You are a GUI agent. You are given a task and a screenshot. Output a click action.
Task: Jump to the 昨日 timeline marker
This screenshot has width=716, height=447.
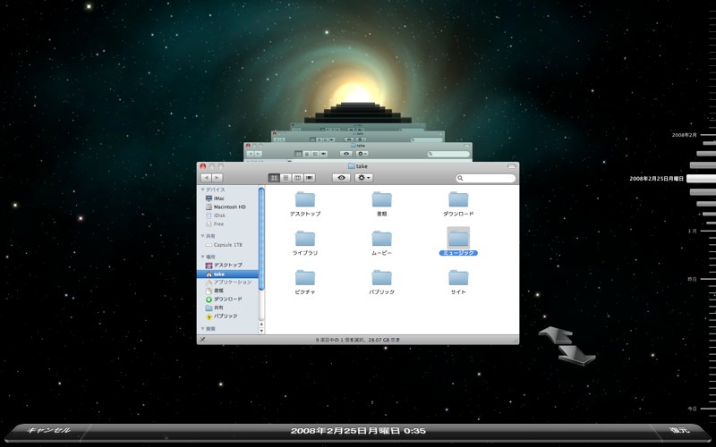[x=692, y=279]
